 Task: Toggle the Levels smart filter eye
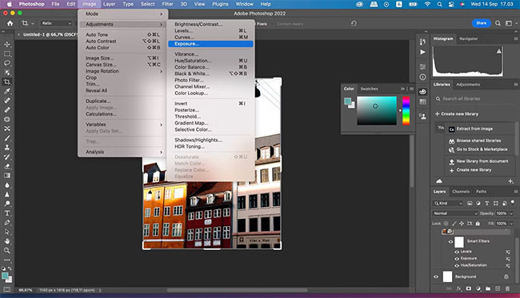point(457,252)
